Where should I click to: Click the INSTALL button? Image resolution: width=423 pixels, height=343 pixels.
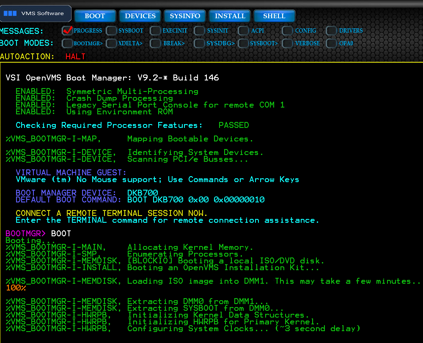[230, 16]
